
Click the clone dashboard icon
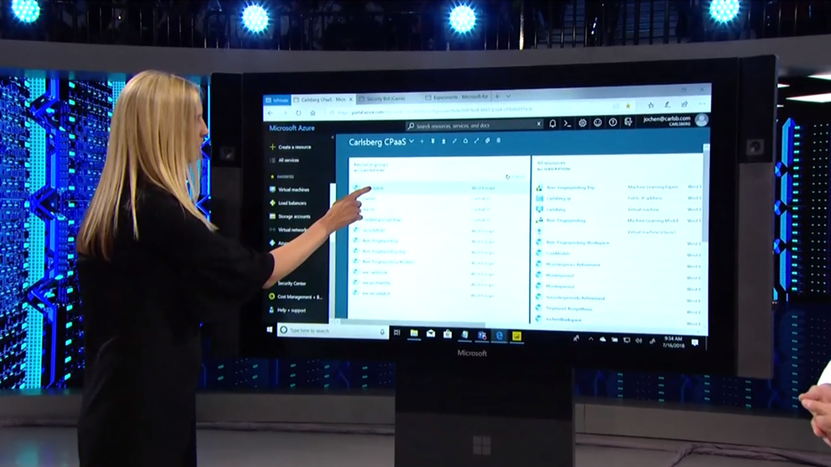[487, 141]
